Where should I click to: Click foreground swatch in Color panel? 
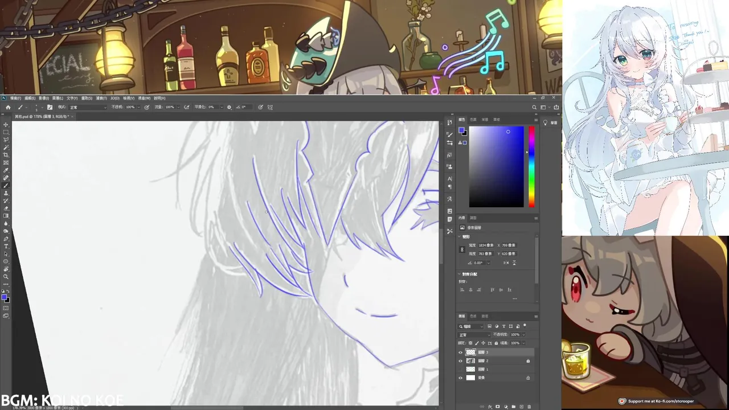coord(461,130)
